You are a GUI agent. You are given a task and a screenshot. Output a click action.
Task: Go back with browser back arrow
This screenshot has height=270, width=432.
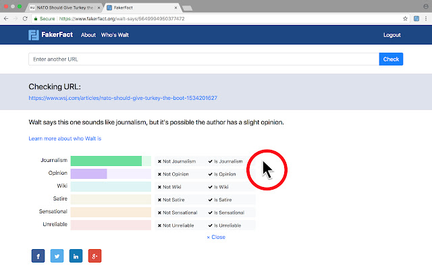pos(6,19)
